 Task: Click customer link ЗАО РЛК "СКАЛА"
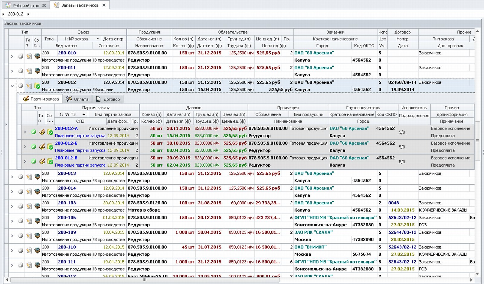pos(313,232)
